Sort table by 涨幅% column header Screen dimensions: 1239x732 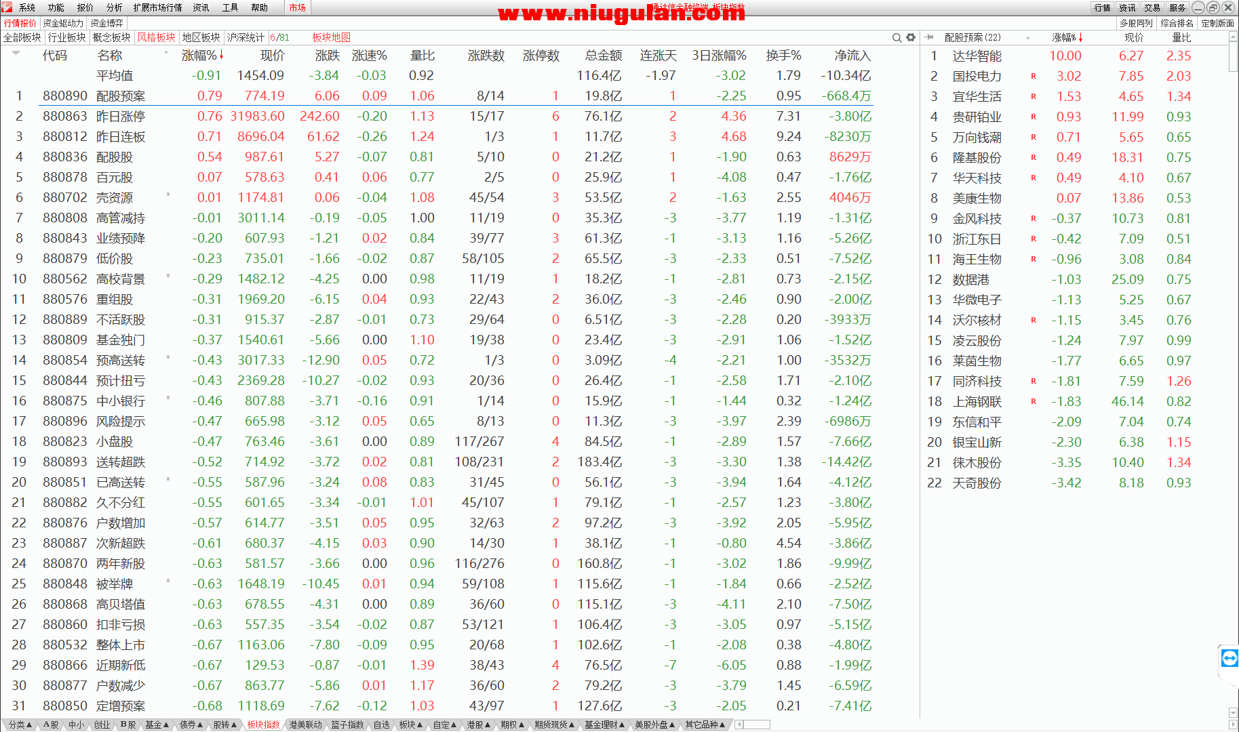tap(202, 56)
